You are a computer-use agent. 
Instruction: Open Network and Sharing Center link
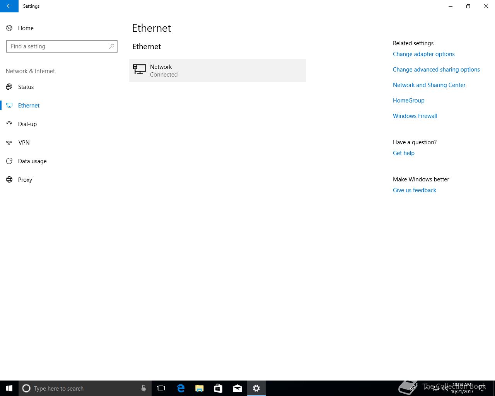(429, 85)
